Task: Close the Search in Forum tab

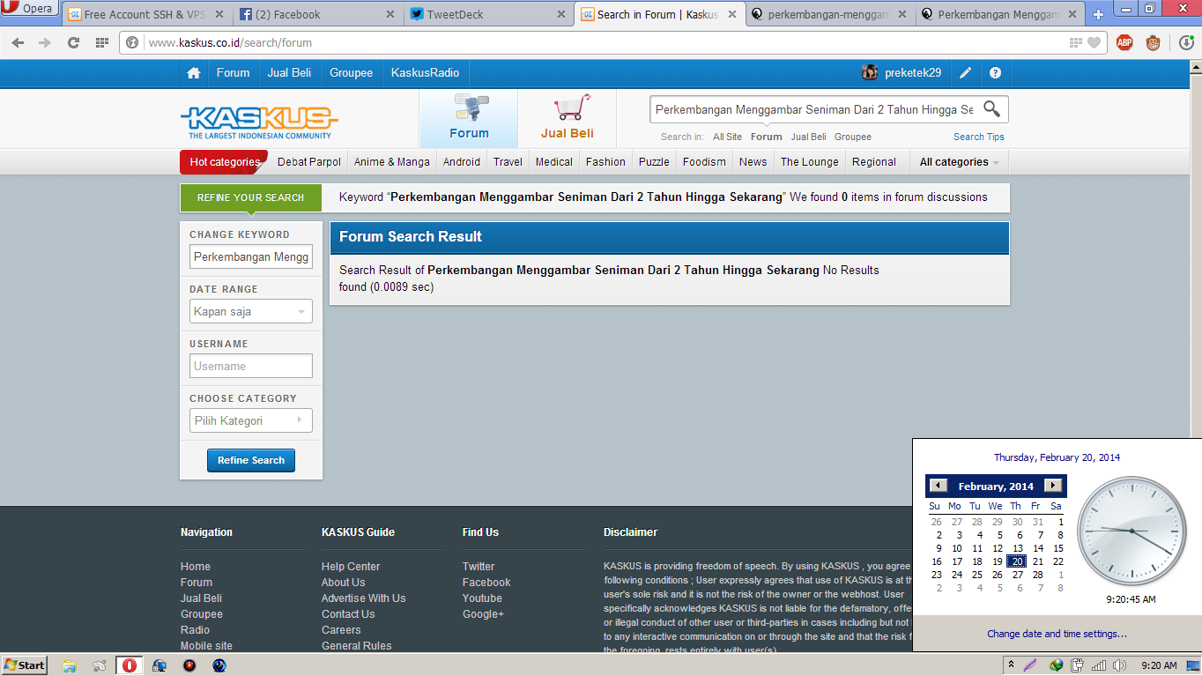Action: tap(731, 14)
